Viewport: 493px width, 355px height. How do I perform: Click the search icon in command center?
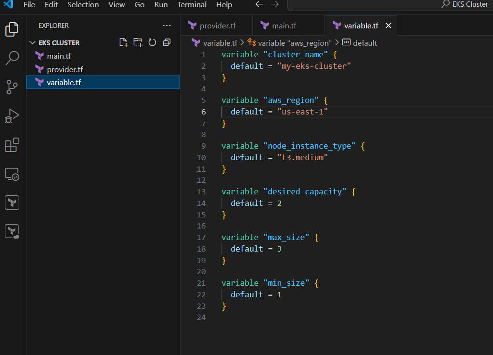tap(445, 4)
